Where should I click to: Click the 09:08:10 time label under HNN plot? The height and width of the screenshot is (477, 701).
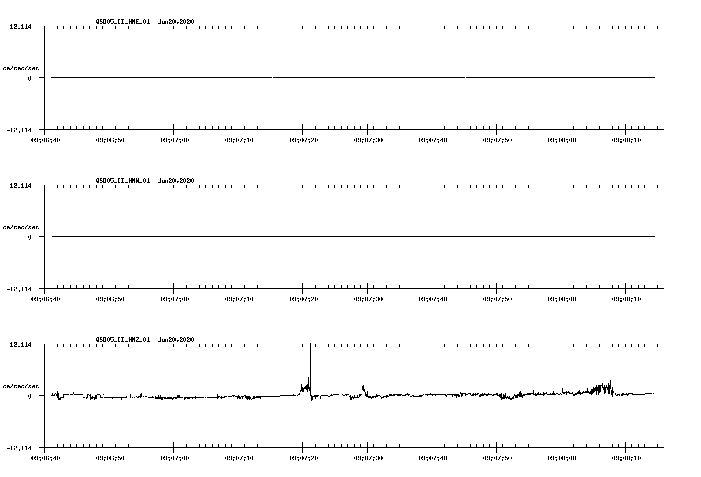click(626, 299)
